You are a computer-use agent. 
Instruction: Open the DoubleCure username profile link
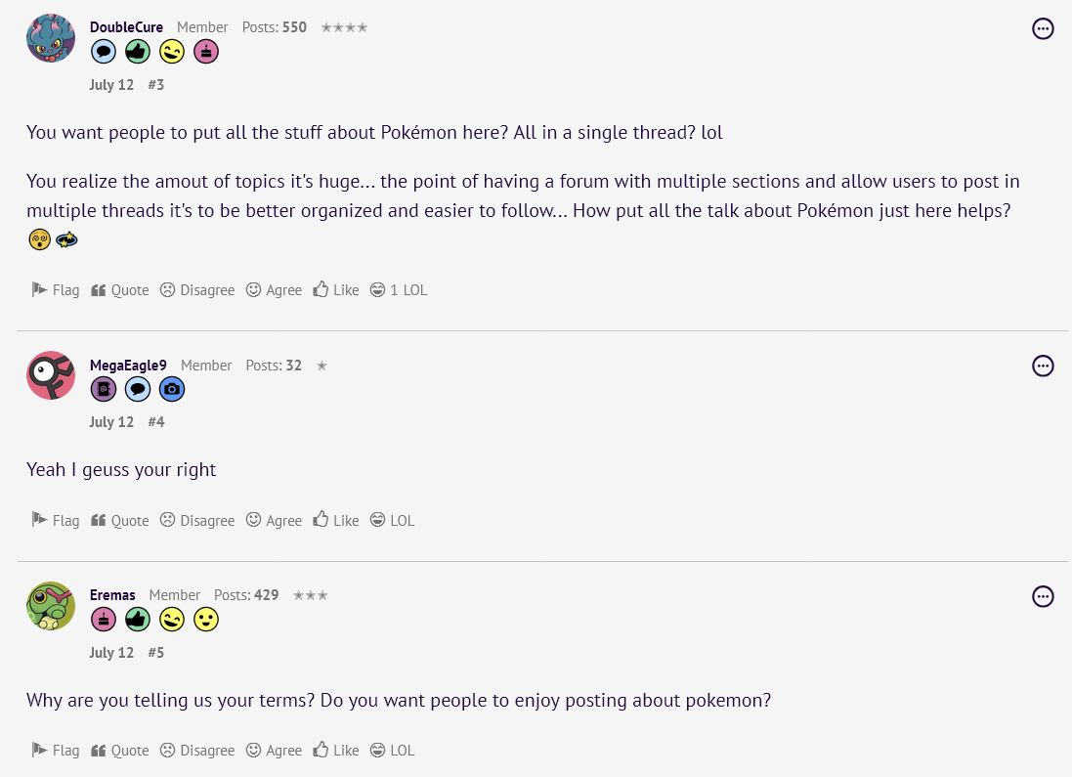coord(126,27)
